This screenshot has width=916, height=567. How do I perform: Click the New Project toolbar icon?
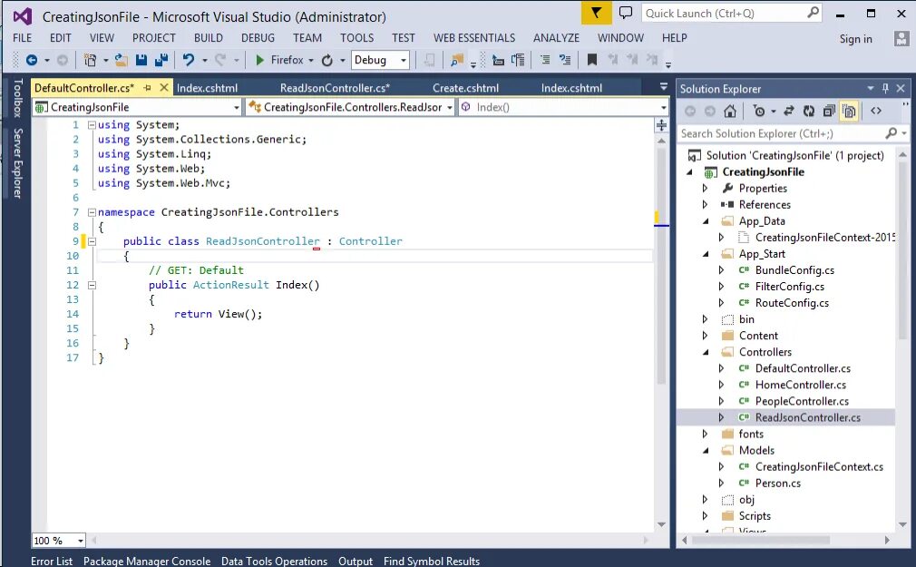[x=90, y=60]
